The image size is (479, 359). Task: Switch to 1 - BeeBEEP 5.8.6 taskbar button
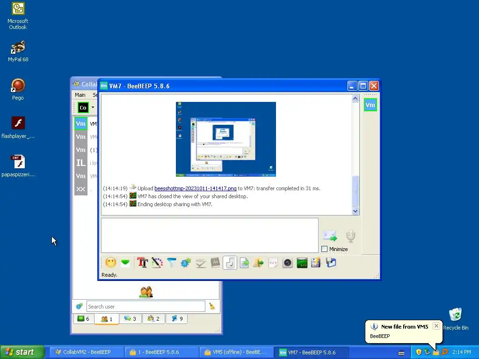pyautogui.click(x=161, y=352)
